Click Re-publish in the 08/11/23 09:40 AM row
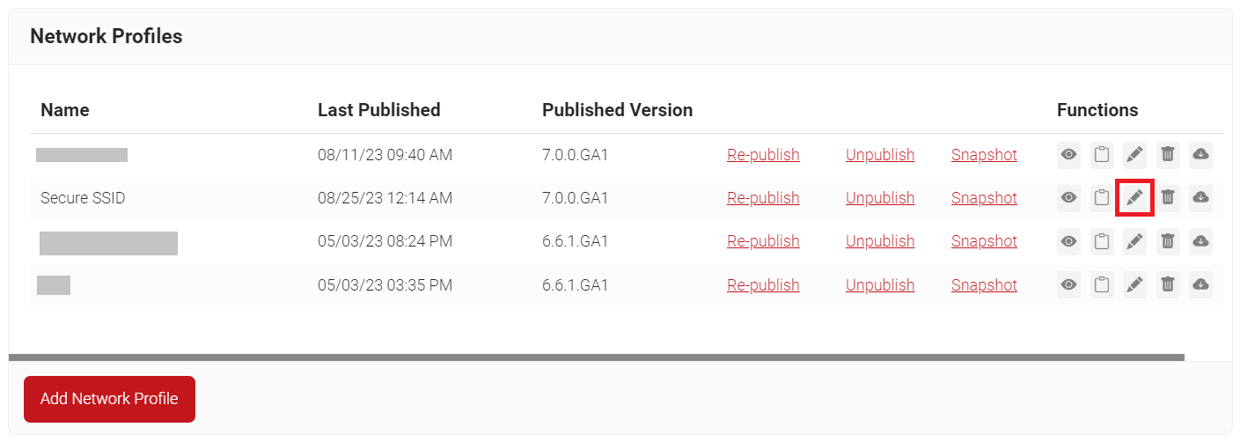The height and width of the screenshot is (442, 1240). click(763, 155)
